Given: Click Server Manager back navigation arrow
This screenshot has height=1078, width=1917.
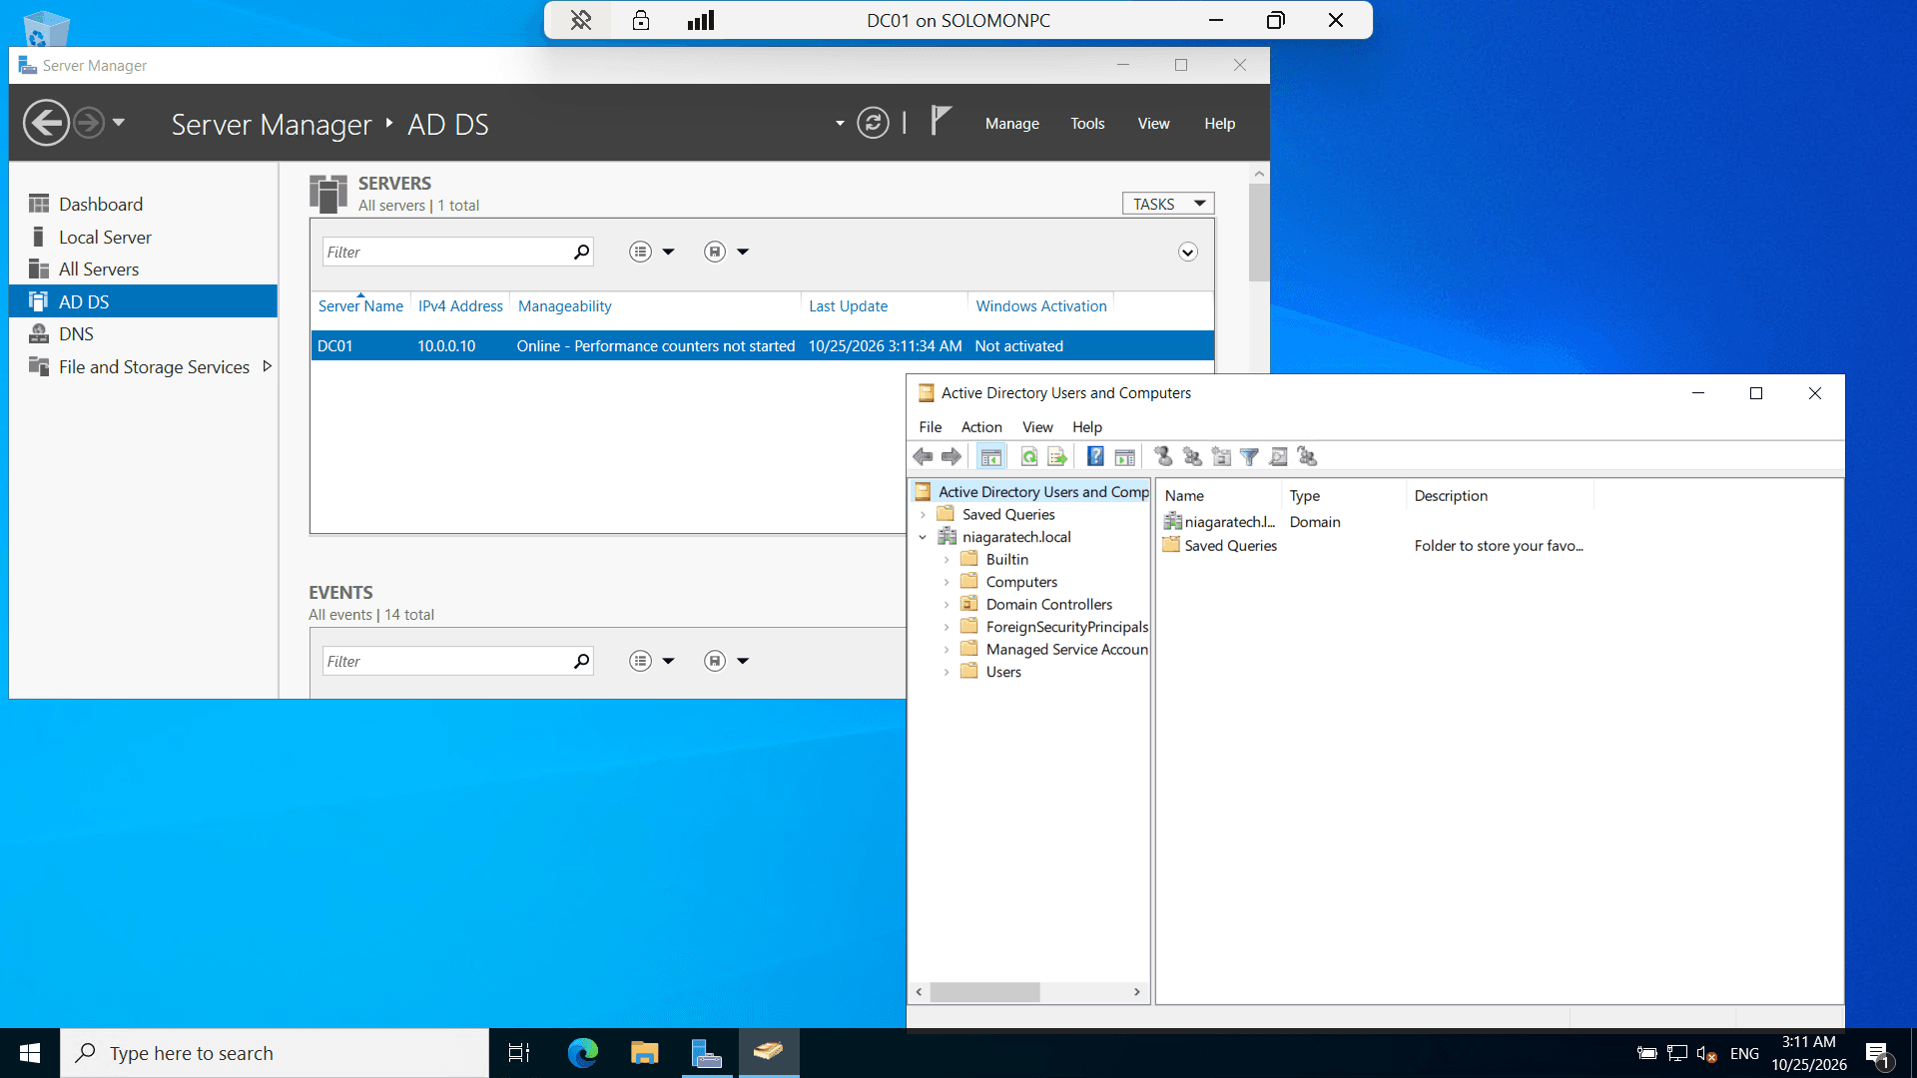Looking at the screenshot, I should [46, 123].
